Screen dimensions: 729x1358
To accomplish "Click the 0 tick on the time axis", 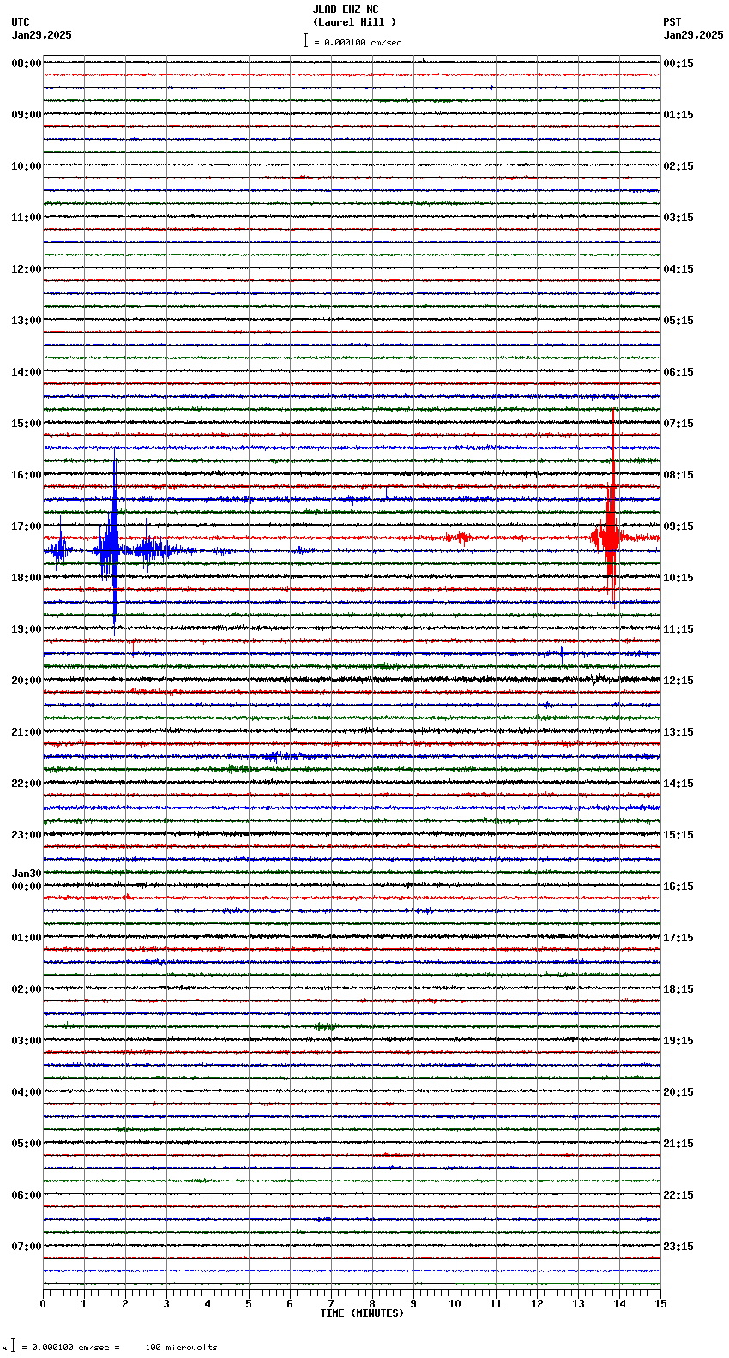I will pyautogui.click(x=43, y=1304).
